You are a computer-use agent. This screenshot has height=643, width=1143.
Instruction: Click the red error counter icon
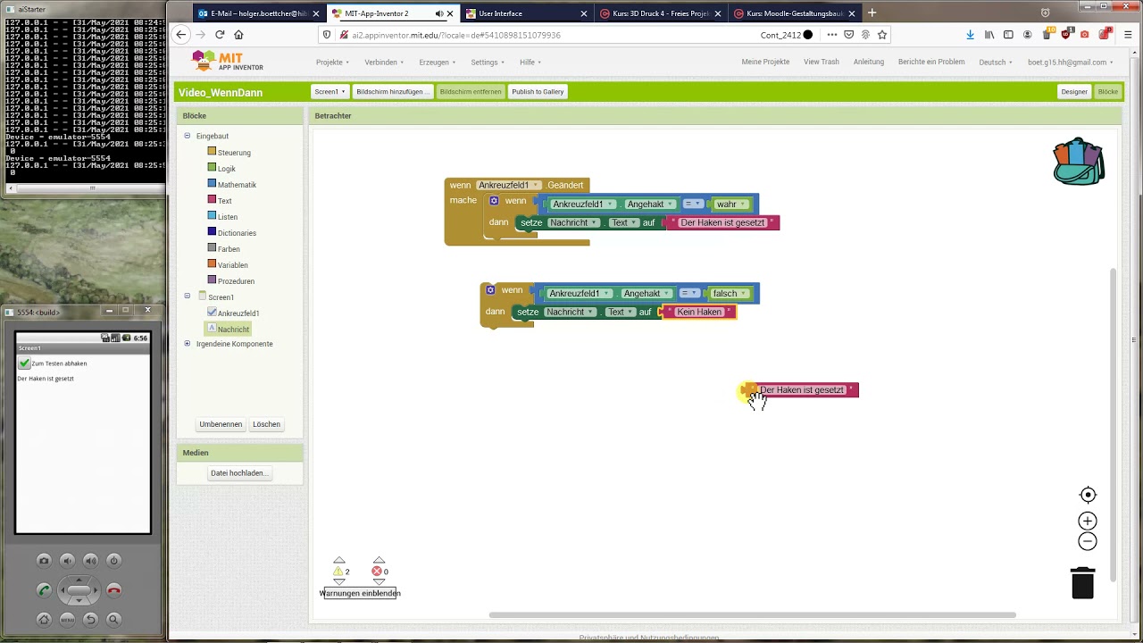pos(377,572)
